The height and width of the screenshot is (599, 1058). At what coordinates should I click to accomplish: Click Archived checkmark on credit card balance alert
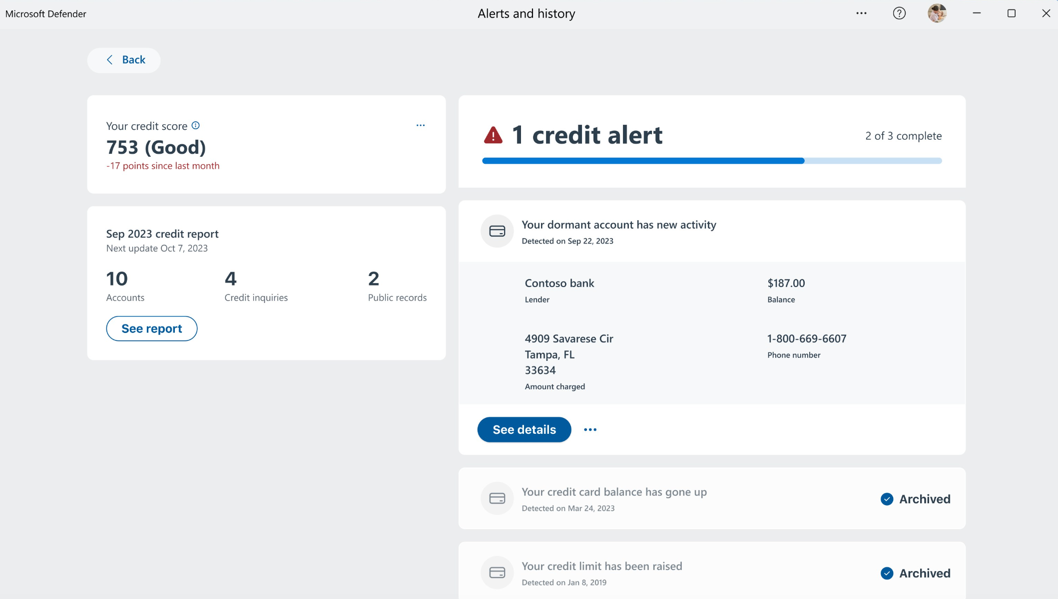(887, 499)
